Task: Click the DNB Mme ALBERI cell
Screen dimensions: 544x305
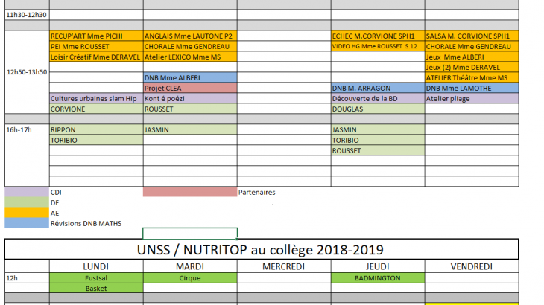Action: click(x=190, y=77)
